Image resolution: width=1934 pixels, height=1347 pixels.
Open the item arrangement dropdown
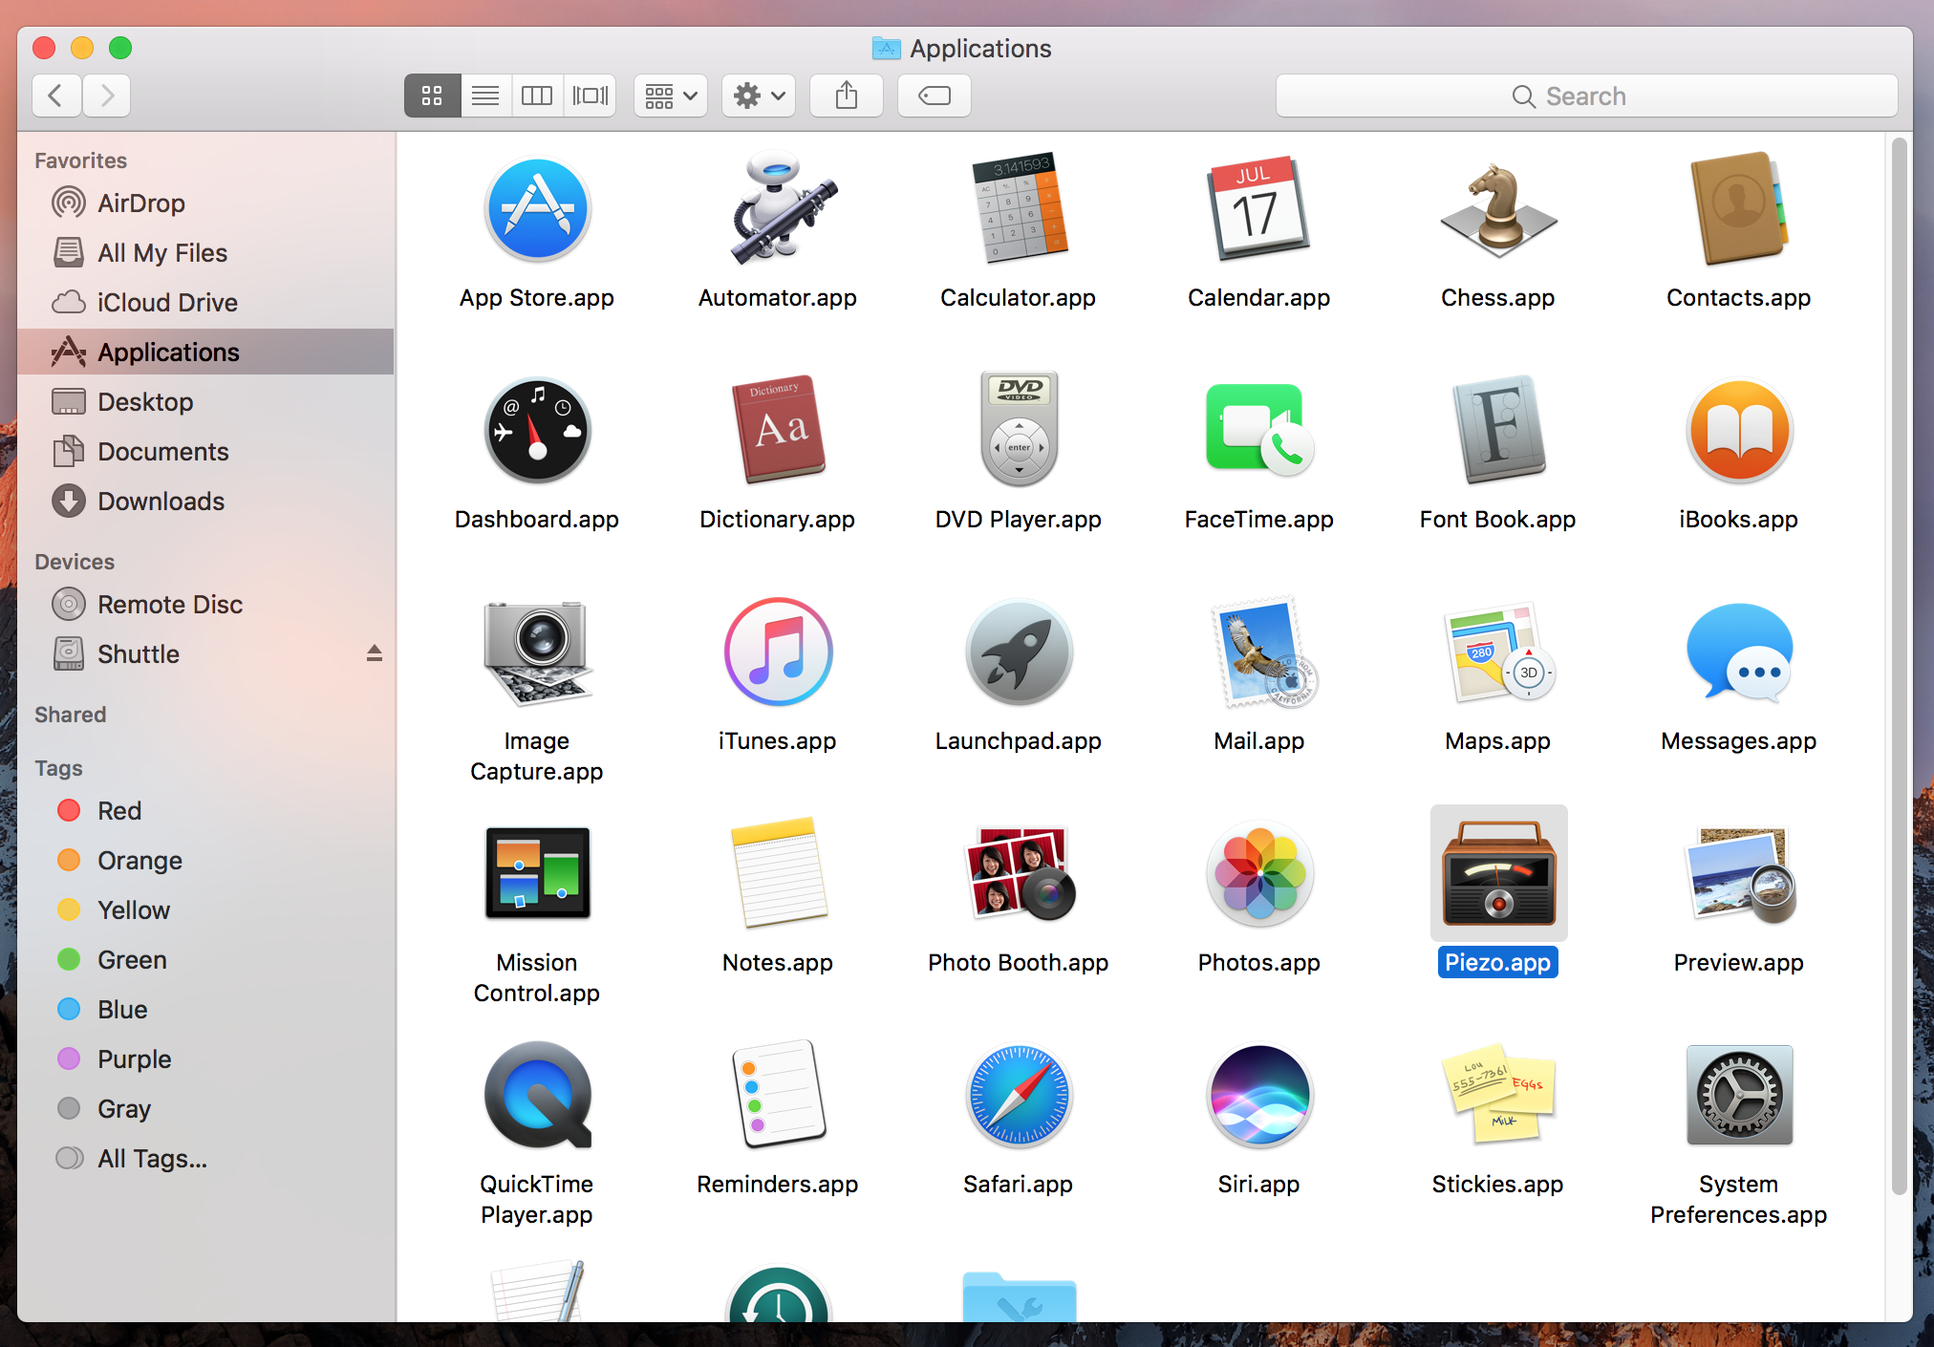click(x=671, y=96)
